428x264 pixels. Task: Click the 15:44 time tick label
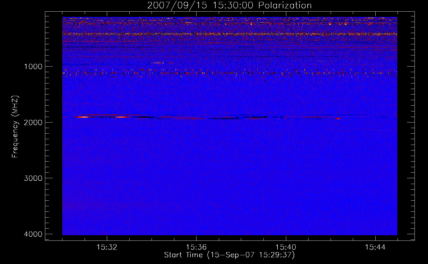(375, 247)
